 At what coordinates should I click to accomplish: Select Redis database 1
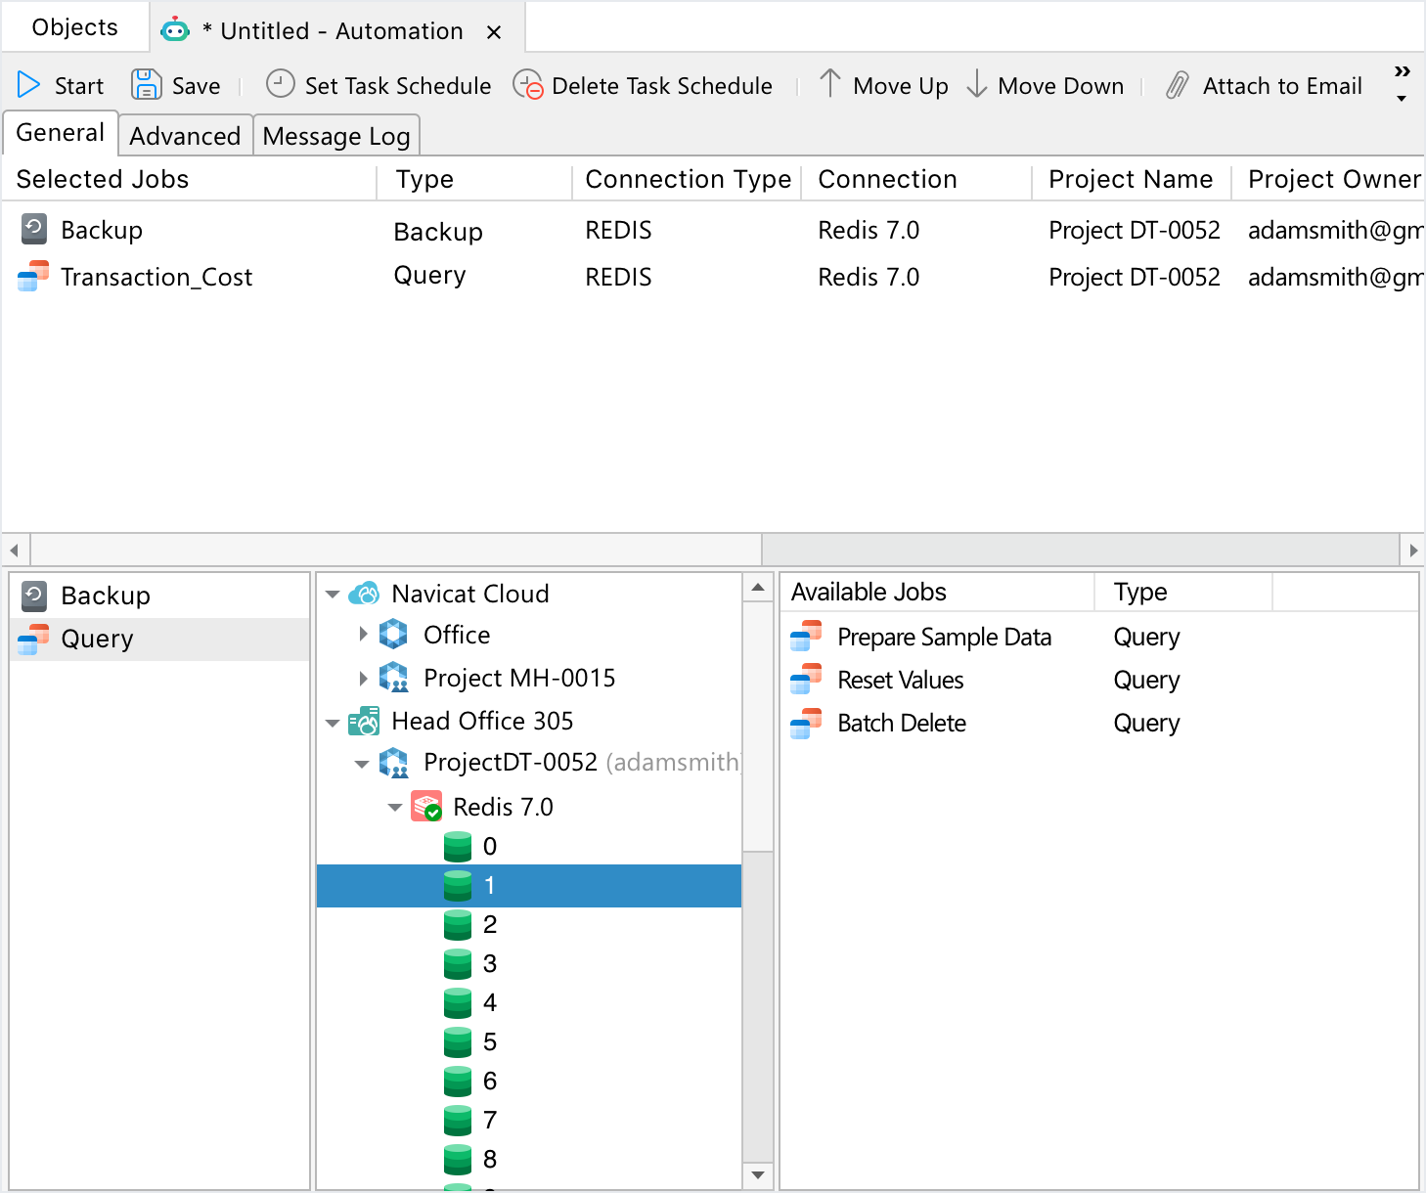[529, 886]
